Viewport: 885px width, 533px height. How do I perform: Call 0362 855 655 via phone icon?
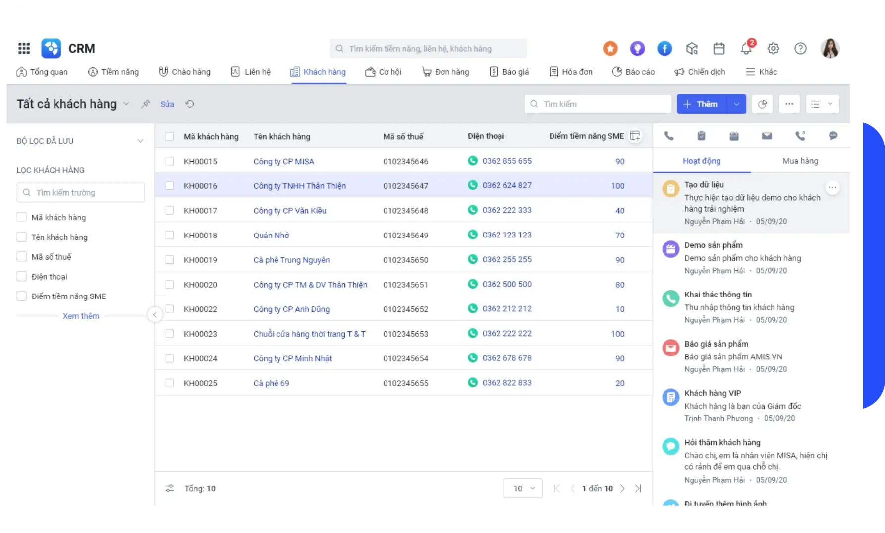(473, 161)
